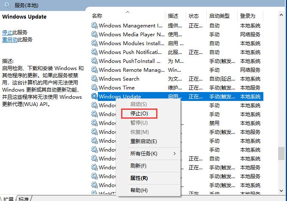Click the 状态 column header

(194, 16)
